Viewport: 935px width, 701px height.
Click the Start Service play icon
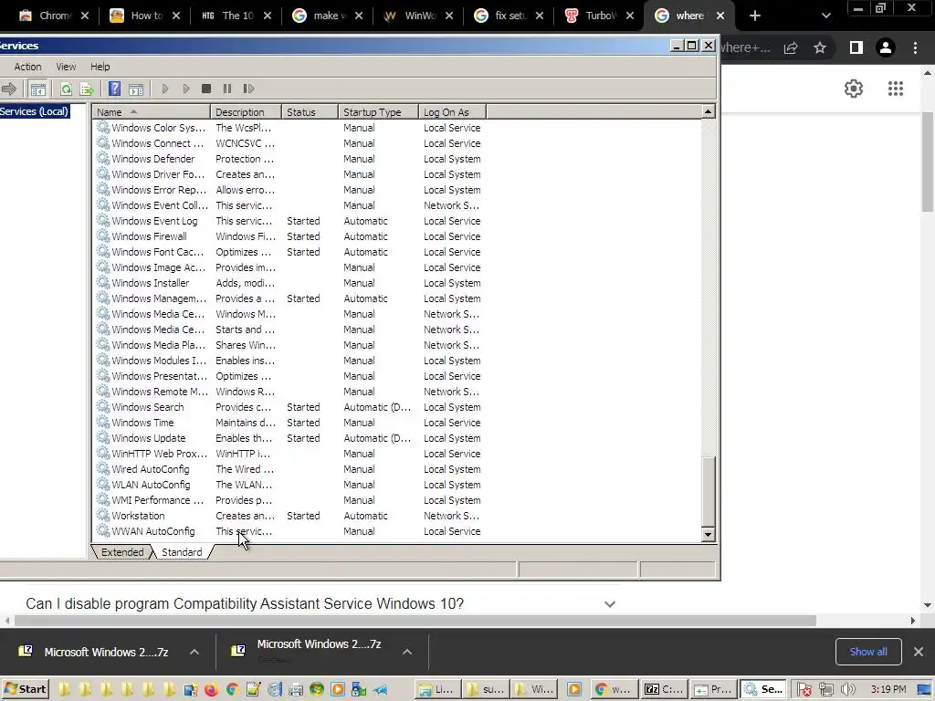point(165,89)
